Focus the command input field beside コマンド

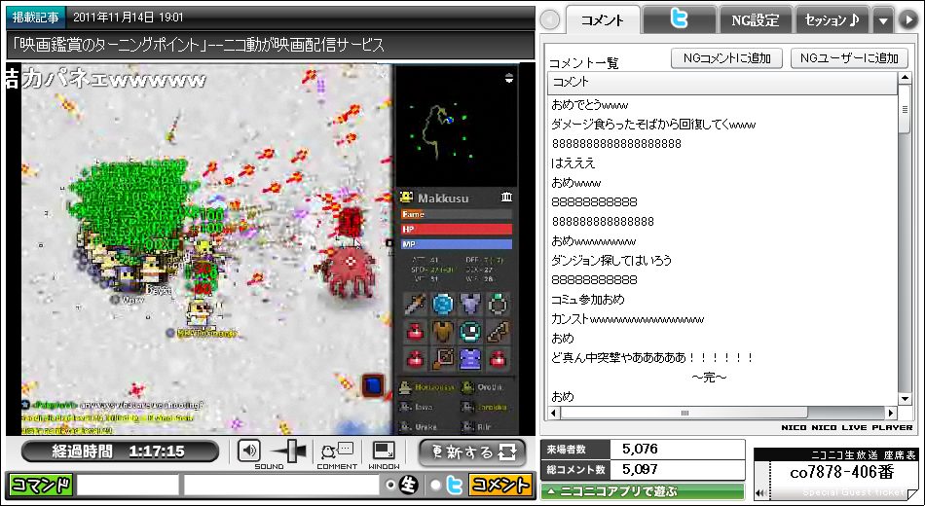click(128, 486)
